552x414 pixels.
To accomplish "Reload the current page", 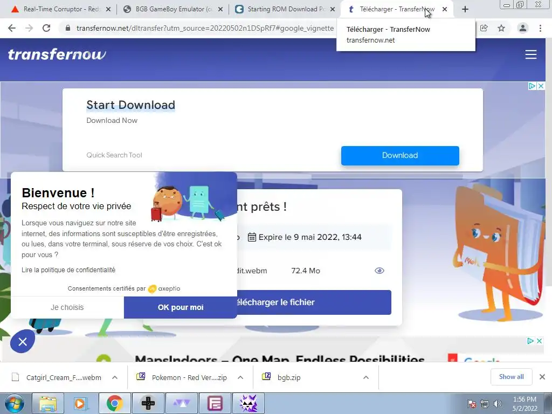I will [46, 28].
